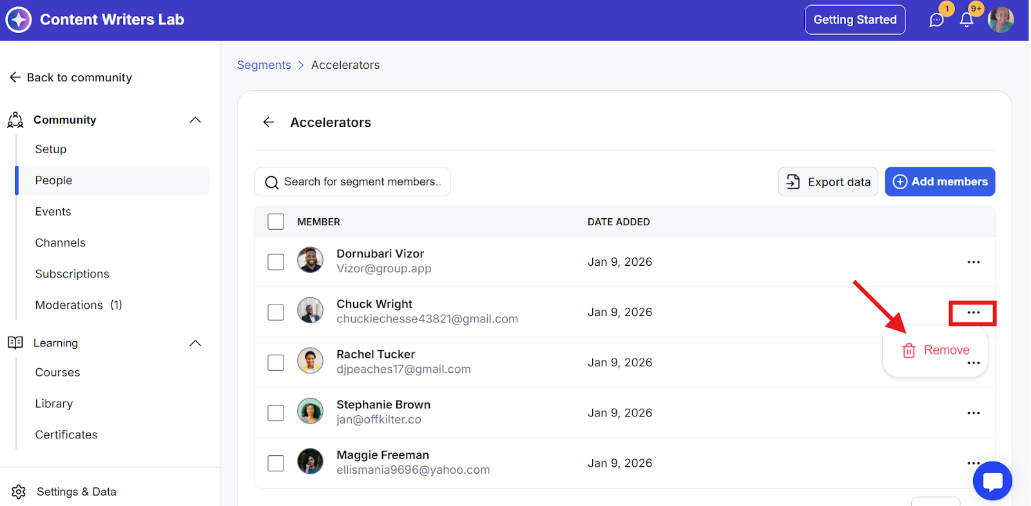This screenshot has height=506, width=1031.
Task: Tick the checkbox for Rachel Tucker
Action: point(276,362)
